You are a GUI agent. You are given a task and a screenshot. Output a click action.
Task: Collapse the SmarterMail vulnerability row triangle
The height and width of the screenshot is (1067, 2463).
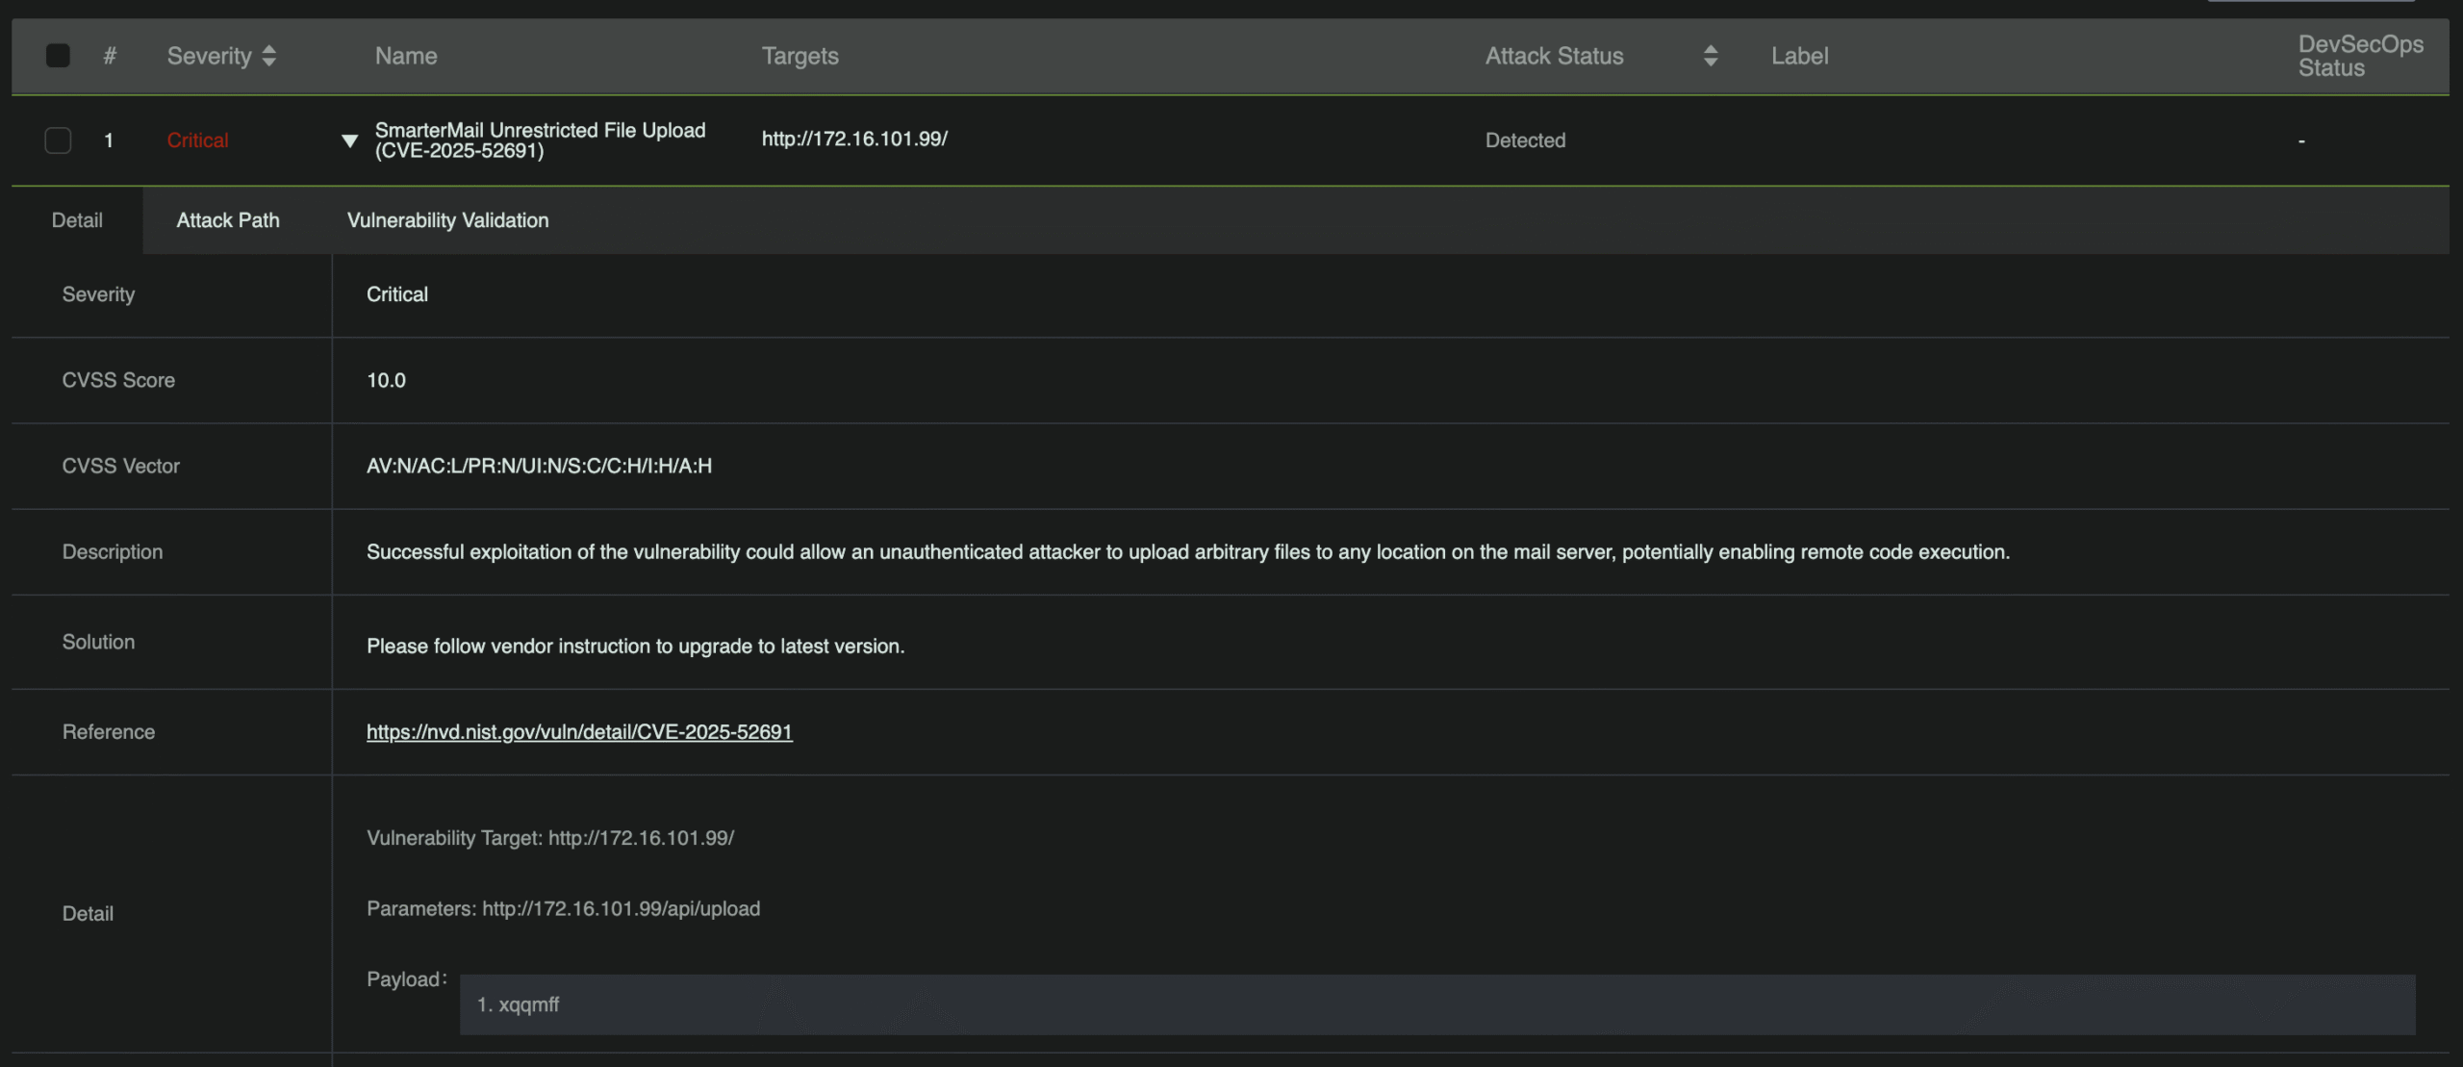click(349, 140)
